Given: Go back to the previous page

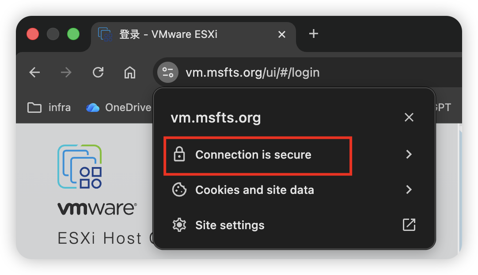Looking at the screenshot, I should tap(34, 72).
